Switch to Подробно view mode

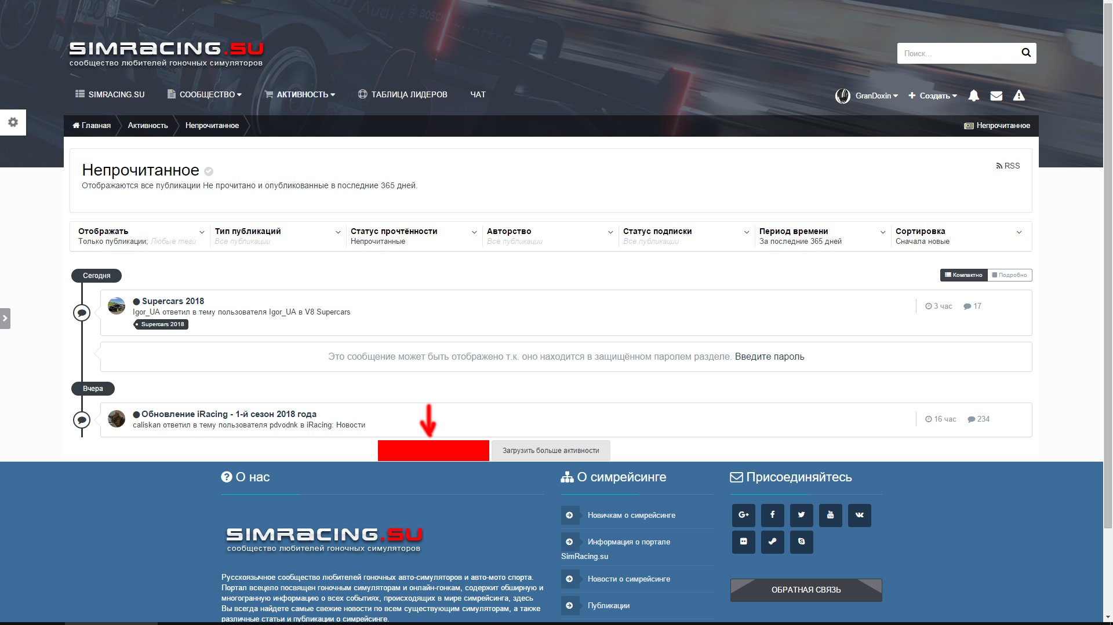[1009, 275]
